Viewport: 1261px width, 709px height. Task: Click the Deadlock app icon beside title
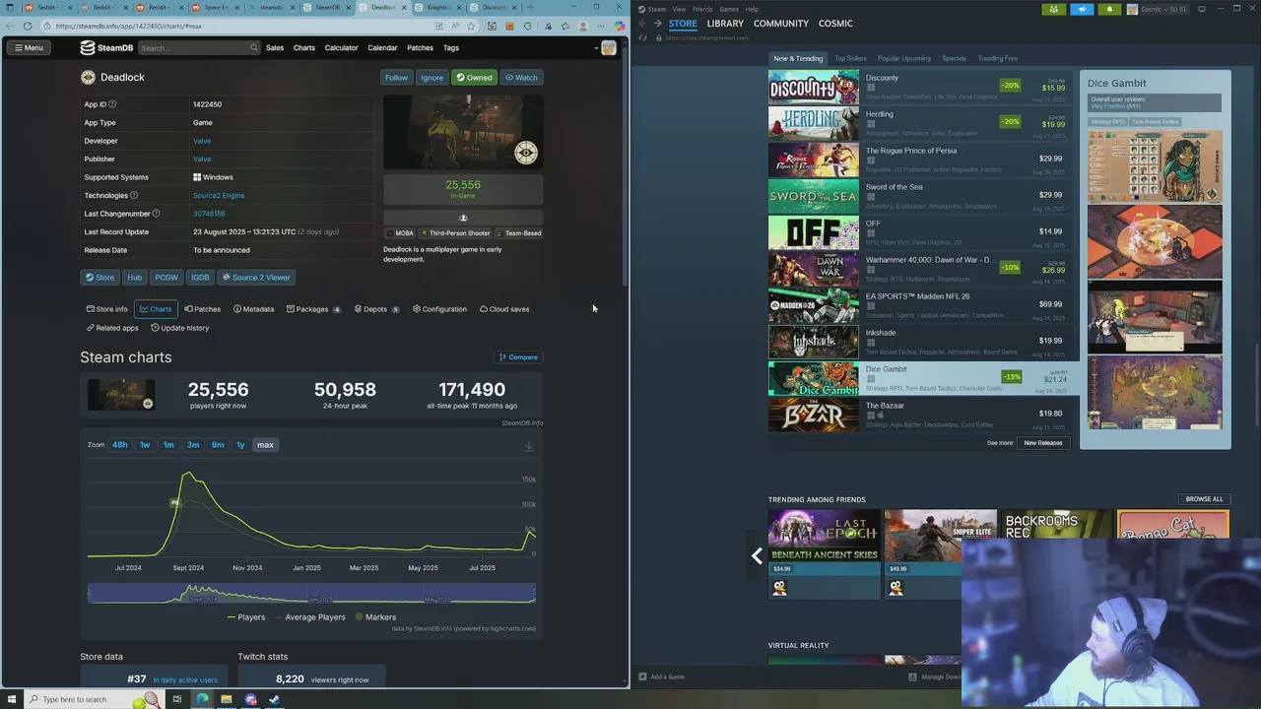point(88,77)
